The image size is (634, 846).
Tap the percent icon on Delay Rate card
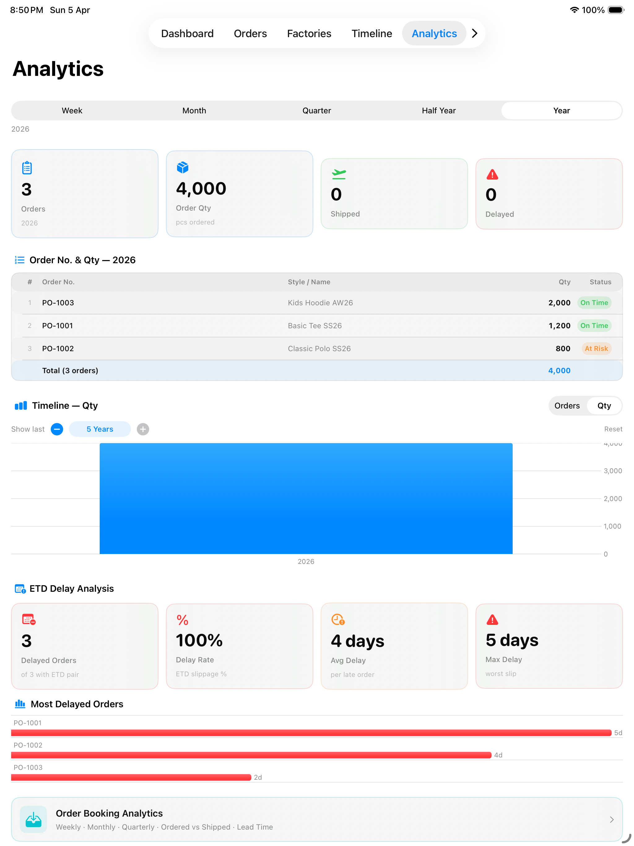[x=182, y=620]
